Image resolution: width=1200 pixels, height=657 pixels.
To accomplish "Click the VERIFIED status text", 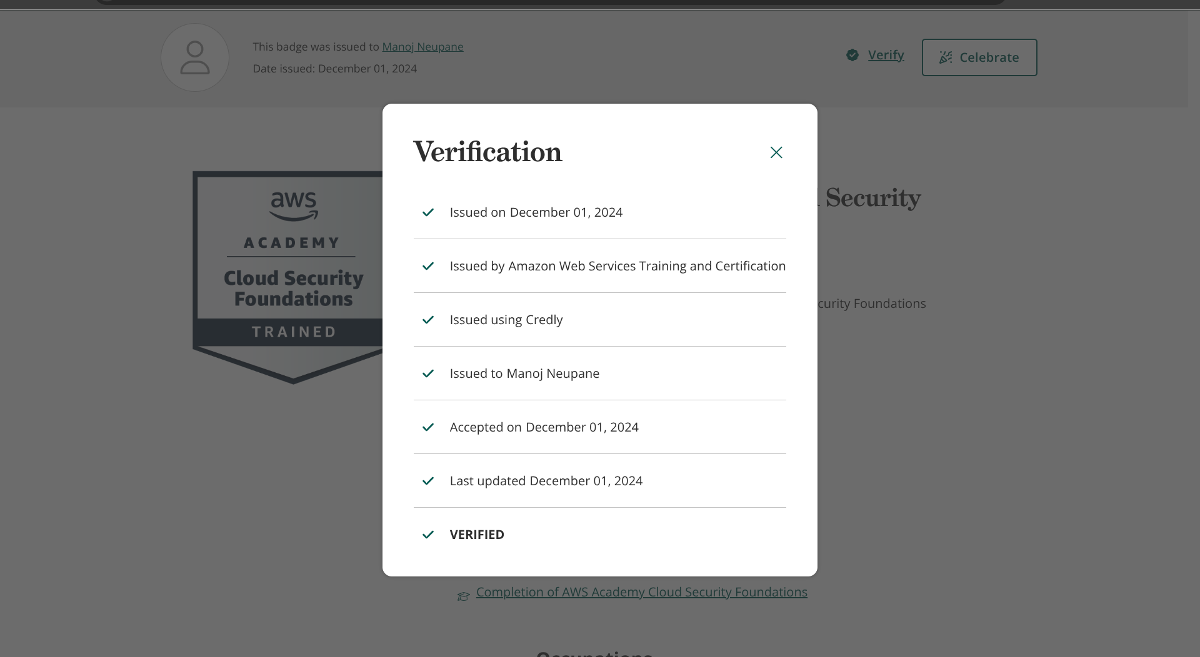I will (x=477, y=535).
